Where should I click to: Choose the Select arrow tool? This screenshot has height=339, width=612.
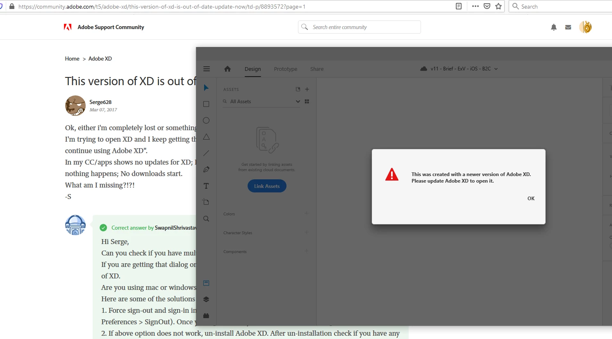pyautogui.click(x=206, y=88)
